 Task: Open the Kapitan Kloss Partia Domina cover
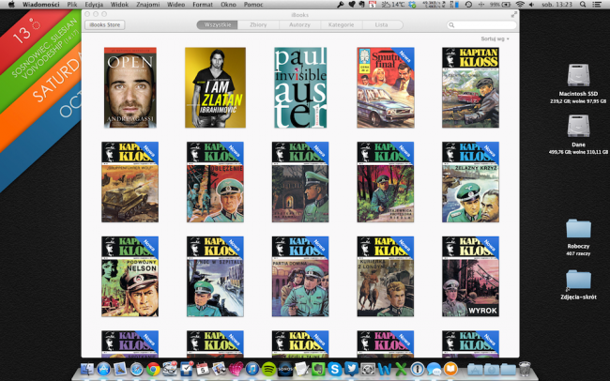click(x=300, y=276)
